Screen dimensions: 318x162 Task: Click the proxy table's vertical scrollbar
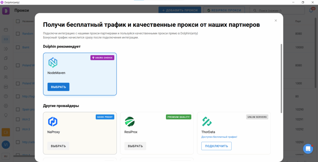click(x=316, y=53)
